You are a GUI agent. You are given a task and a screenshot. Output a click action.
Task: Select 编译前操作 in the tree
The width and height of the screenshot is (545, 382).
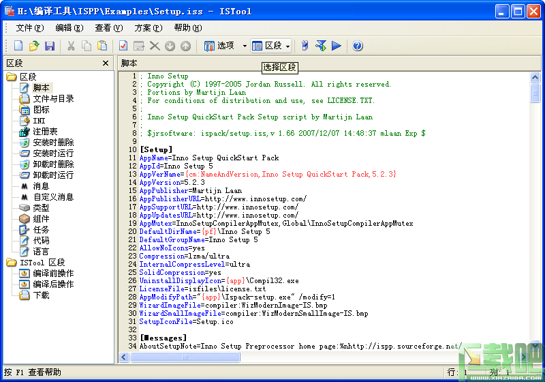click(53, 274)
